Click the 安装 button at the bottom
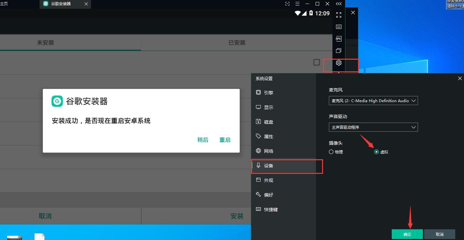 237,216
